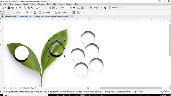This screenshot has width=171, height=96.
Task: Click the Full-screen preview icon
Action: (x=74, y=8)
